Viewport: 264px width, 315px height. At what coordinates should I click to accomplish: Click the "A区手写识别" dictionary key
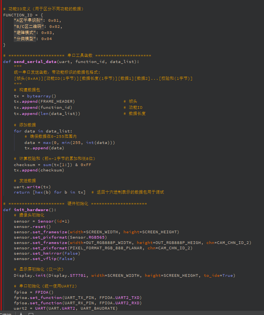tap(29, 20)
